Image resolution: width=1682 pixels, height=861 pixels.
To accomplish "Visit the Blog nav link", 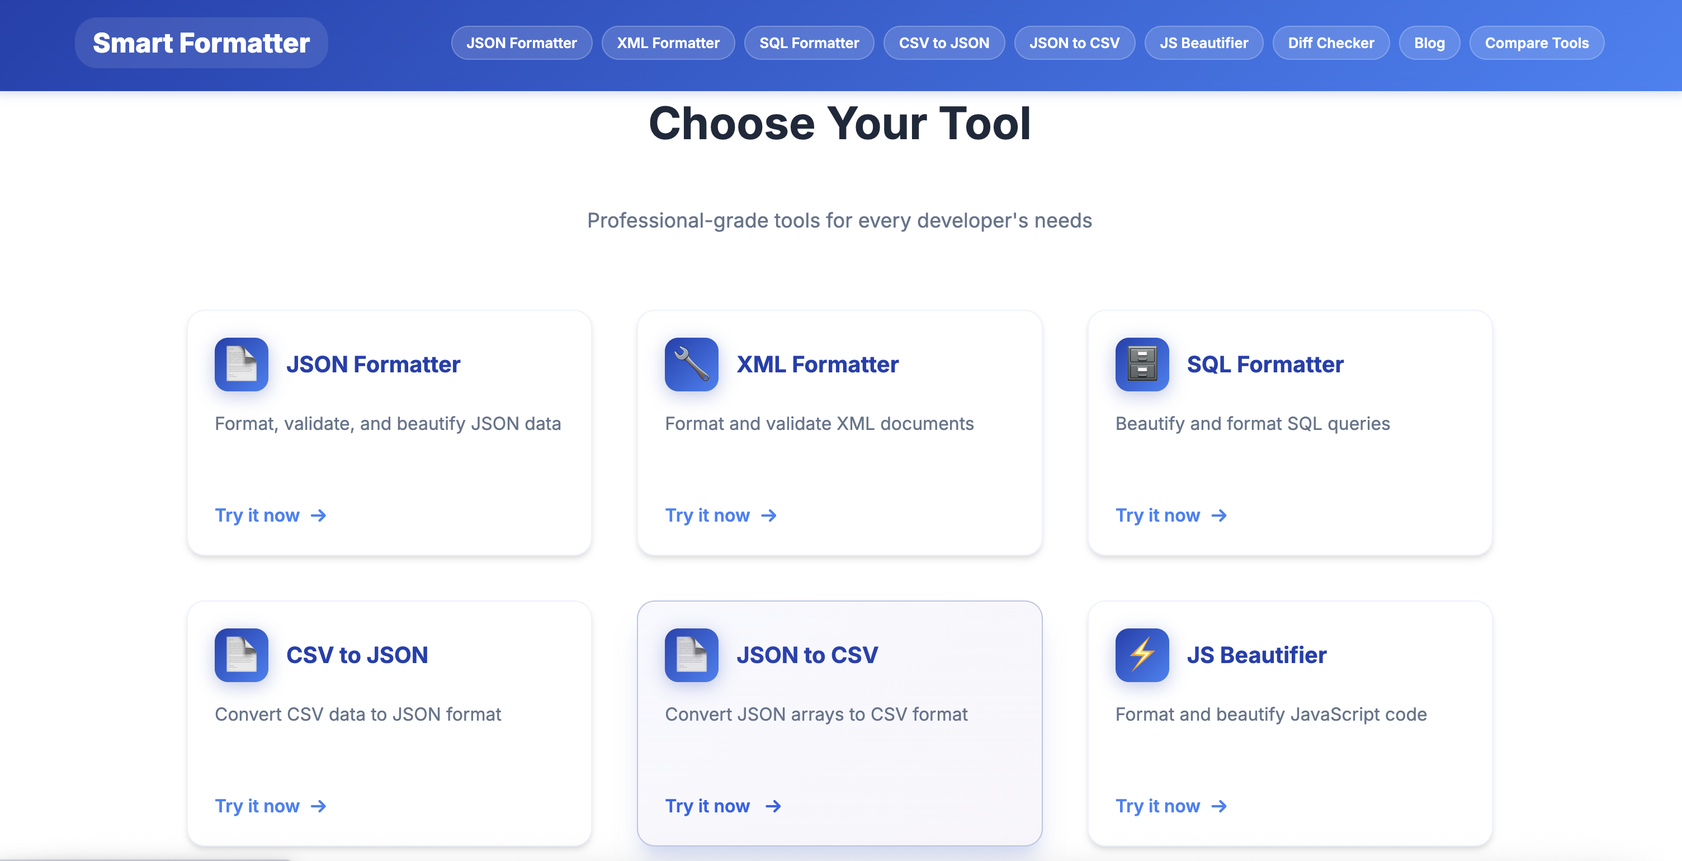I will click(x=1429, y=43).
